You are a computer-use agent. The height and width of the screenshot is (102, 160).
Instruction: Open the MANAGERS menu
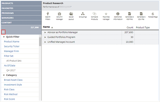pyautogui.click(x=21, y=18)
